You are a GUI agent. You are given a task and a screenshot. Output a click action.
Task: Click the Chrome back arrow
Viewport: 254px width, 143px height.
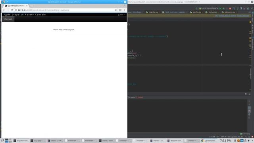coord(4,10)
